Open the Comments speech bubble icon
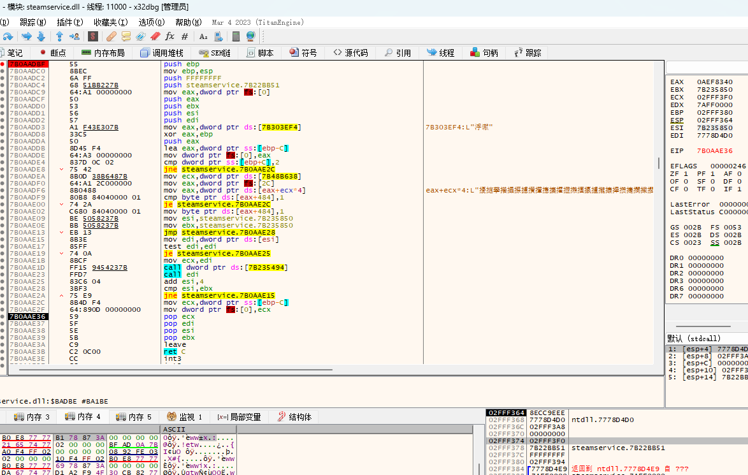The width and height of the screenshot is (748, 475). [x=126, y=36]
